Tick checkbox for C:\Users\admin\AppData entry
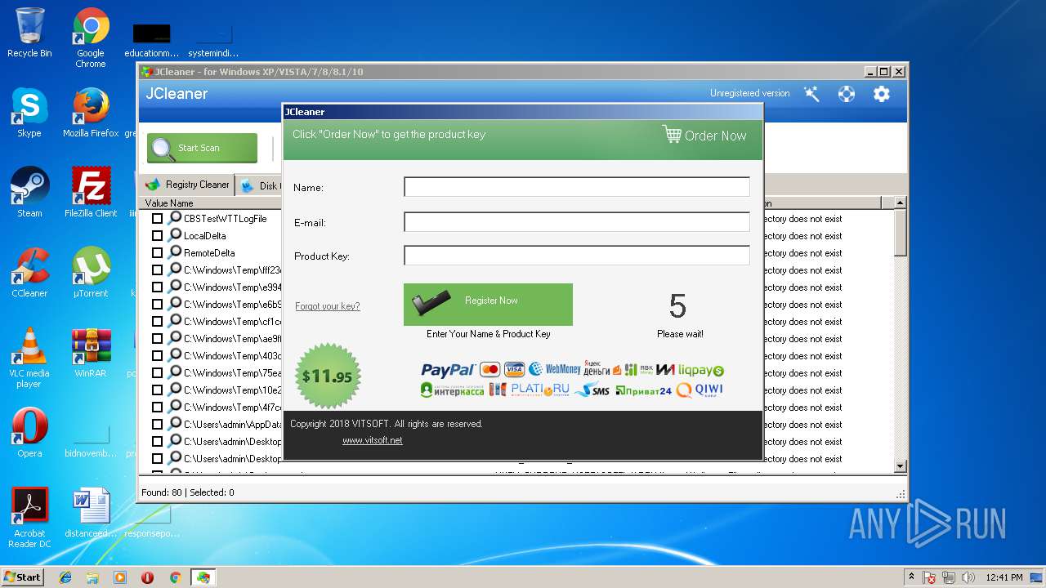The width and height of the screenshot is (1046, 588). (157, 425)
